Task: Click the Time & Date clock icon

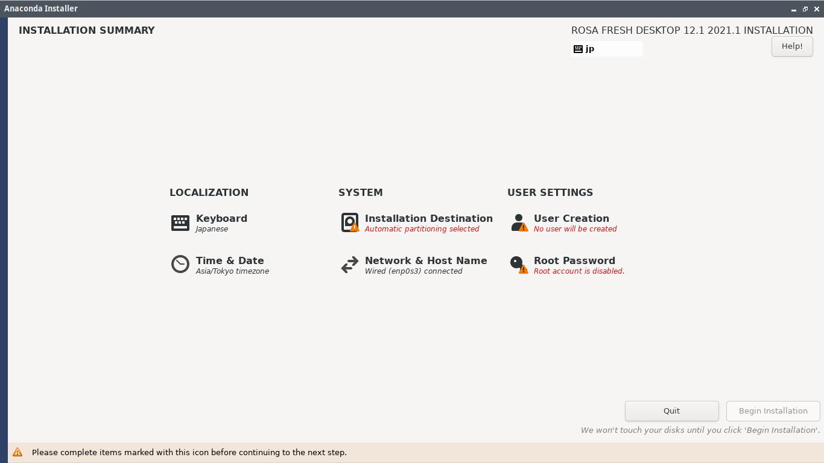Action: click(180, 264)
